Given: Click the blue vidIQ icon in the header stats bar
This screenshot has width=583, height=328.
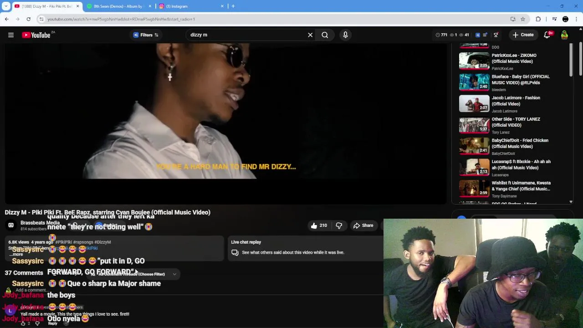Looking at the screenshot, I should coord(478,35).
